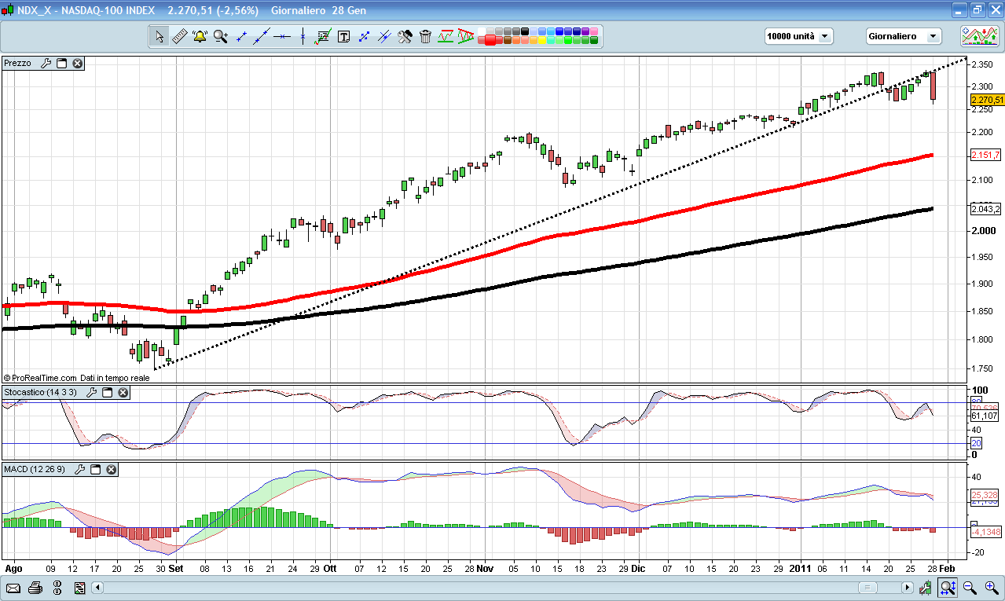Click the envelope mail icon

(x=13, y=588)
